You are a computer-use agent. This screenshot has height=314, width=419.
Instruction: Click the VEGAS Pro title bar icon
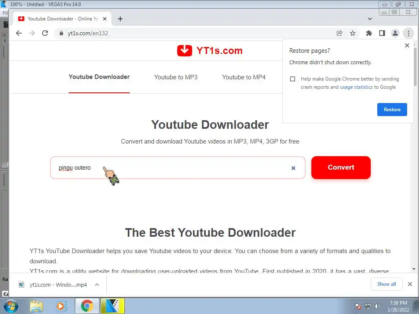click(x=4, y=4)
